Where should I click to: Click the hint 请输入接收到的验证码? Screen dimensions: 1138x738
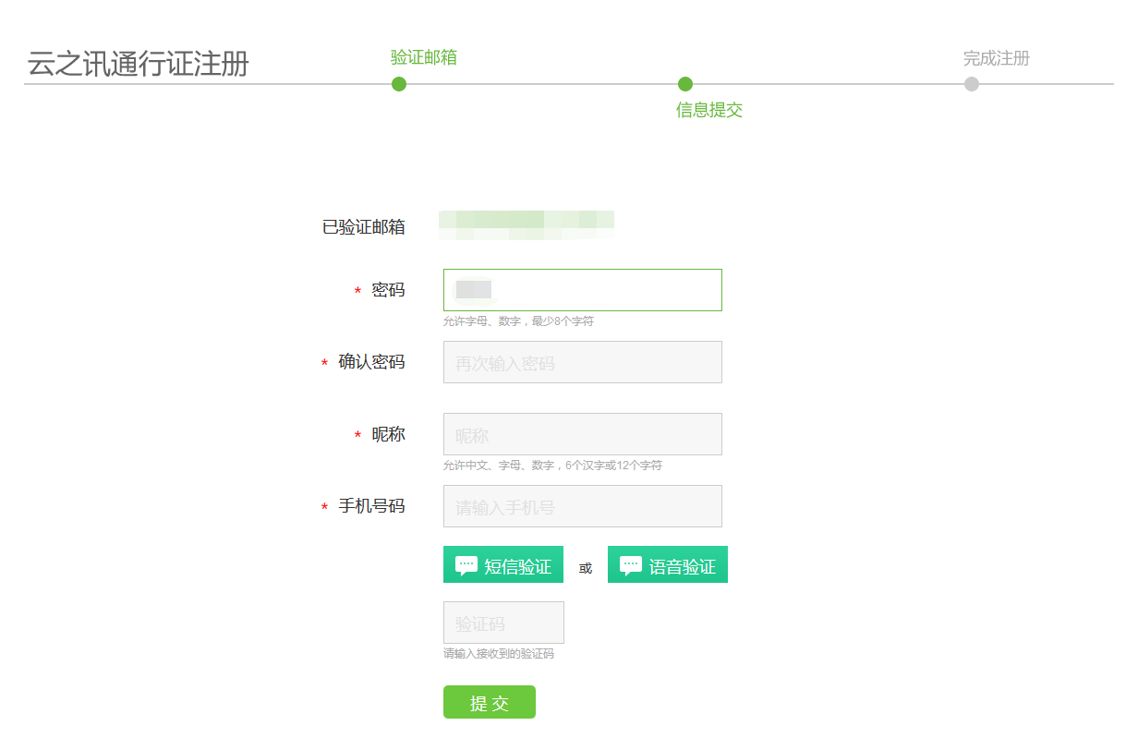[x=499, y=654]
